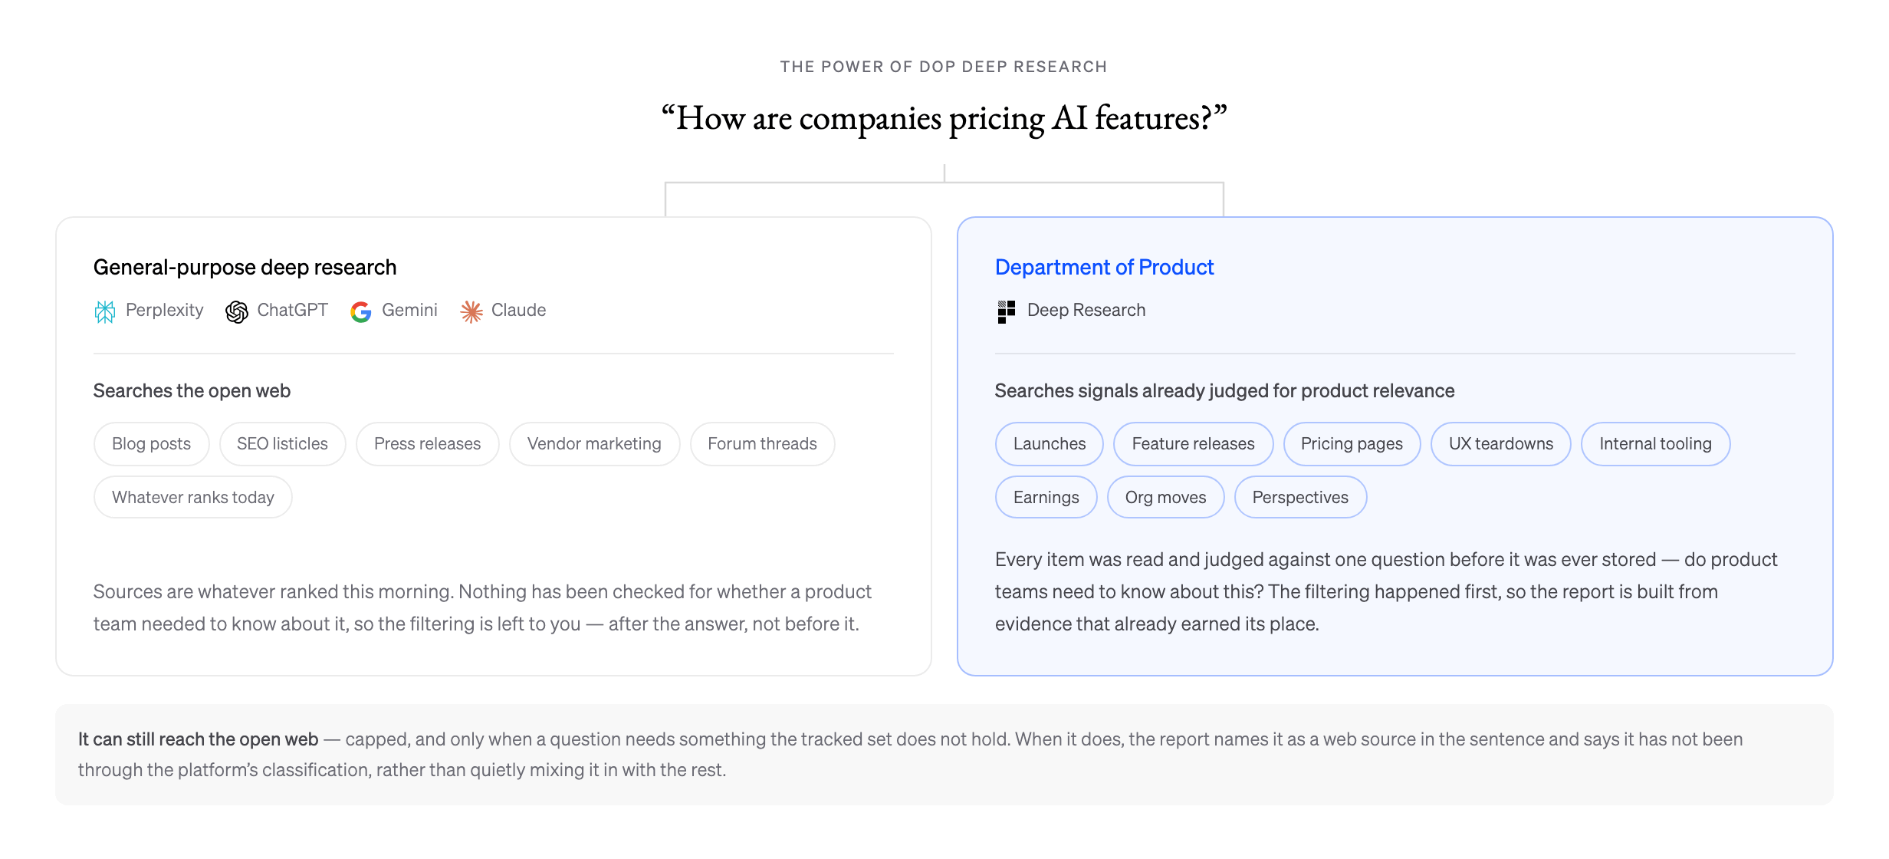
Task: Select the SEO listicles chip
Action: point(282,444)
